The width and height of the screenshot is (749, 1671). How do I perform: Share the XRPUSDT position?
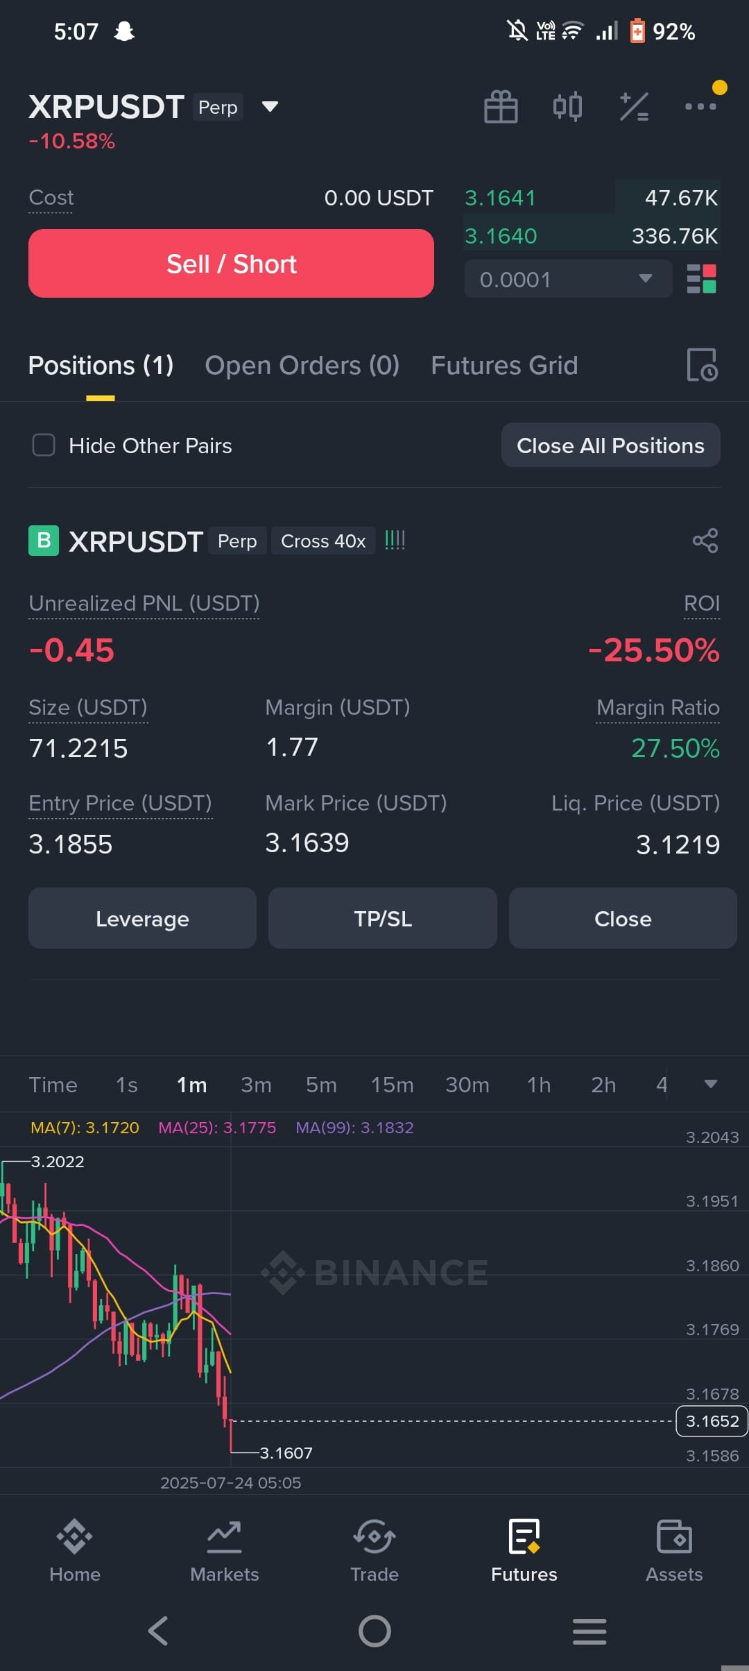(x=705, y=541)
